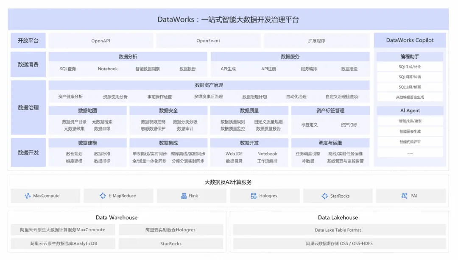Viewport: 458px width, 260px height.
Task: Click the Hologres logo icon
Action: (x=254, y=196)
